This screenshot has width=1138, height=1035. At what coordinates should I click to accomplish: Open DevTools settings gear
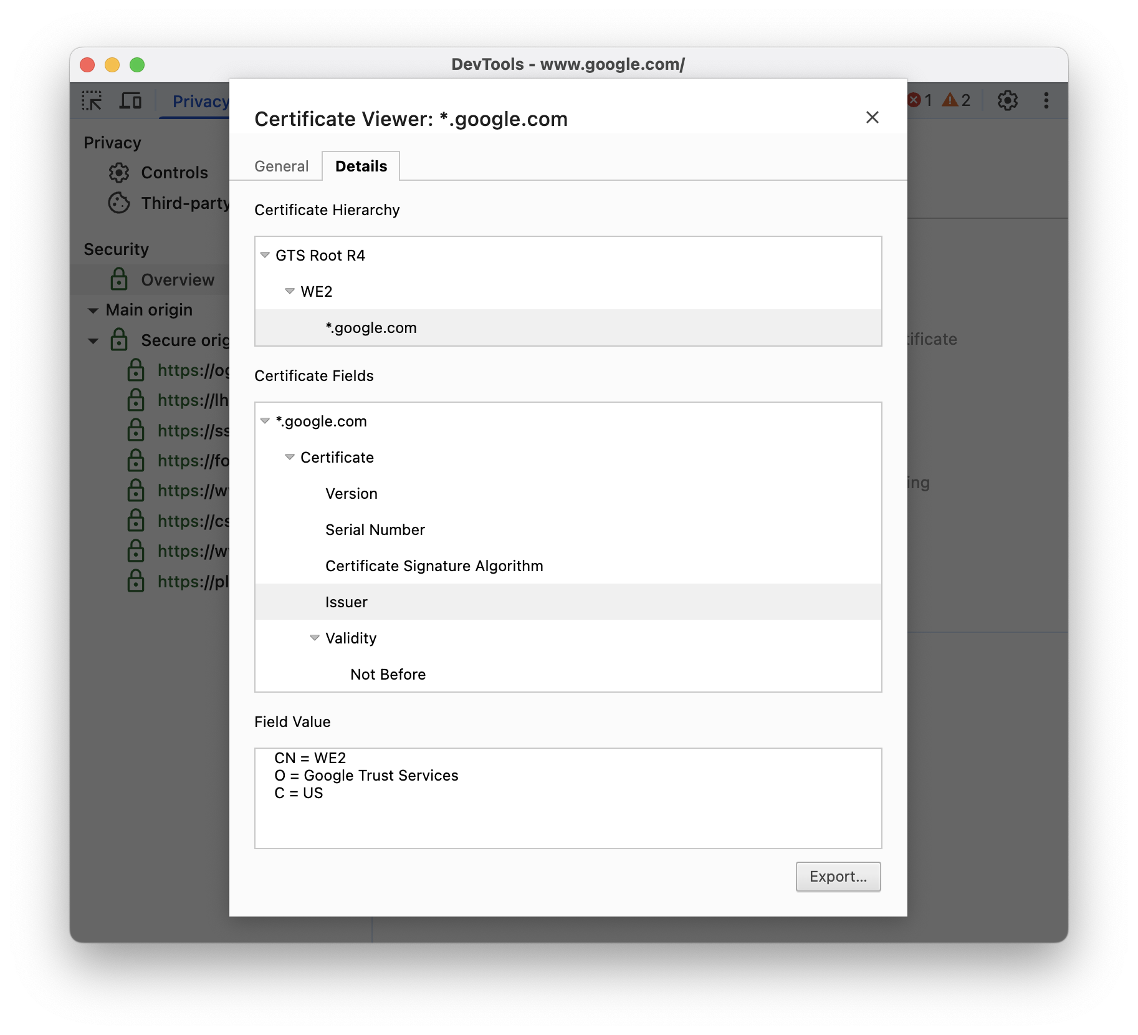coord(1008,100)
